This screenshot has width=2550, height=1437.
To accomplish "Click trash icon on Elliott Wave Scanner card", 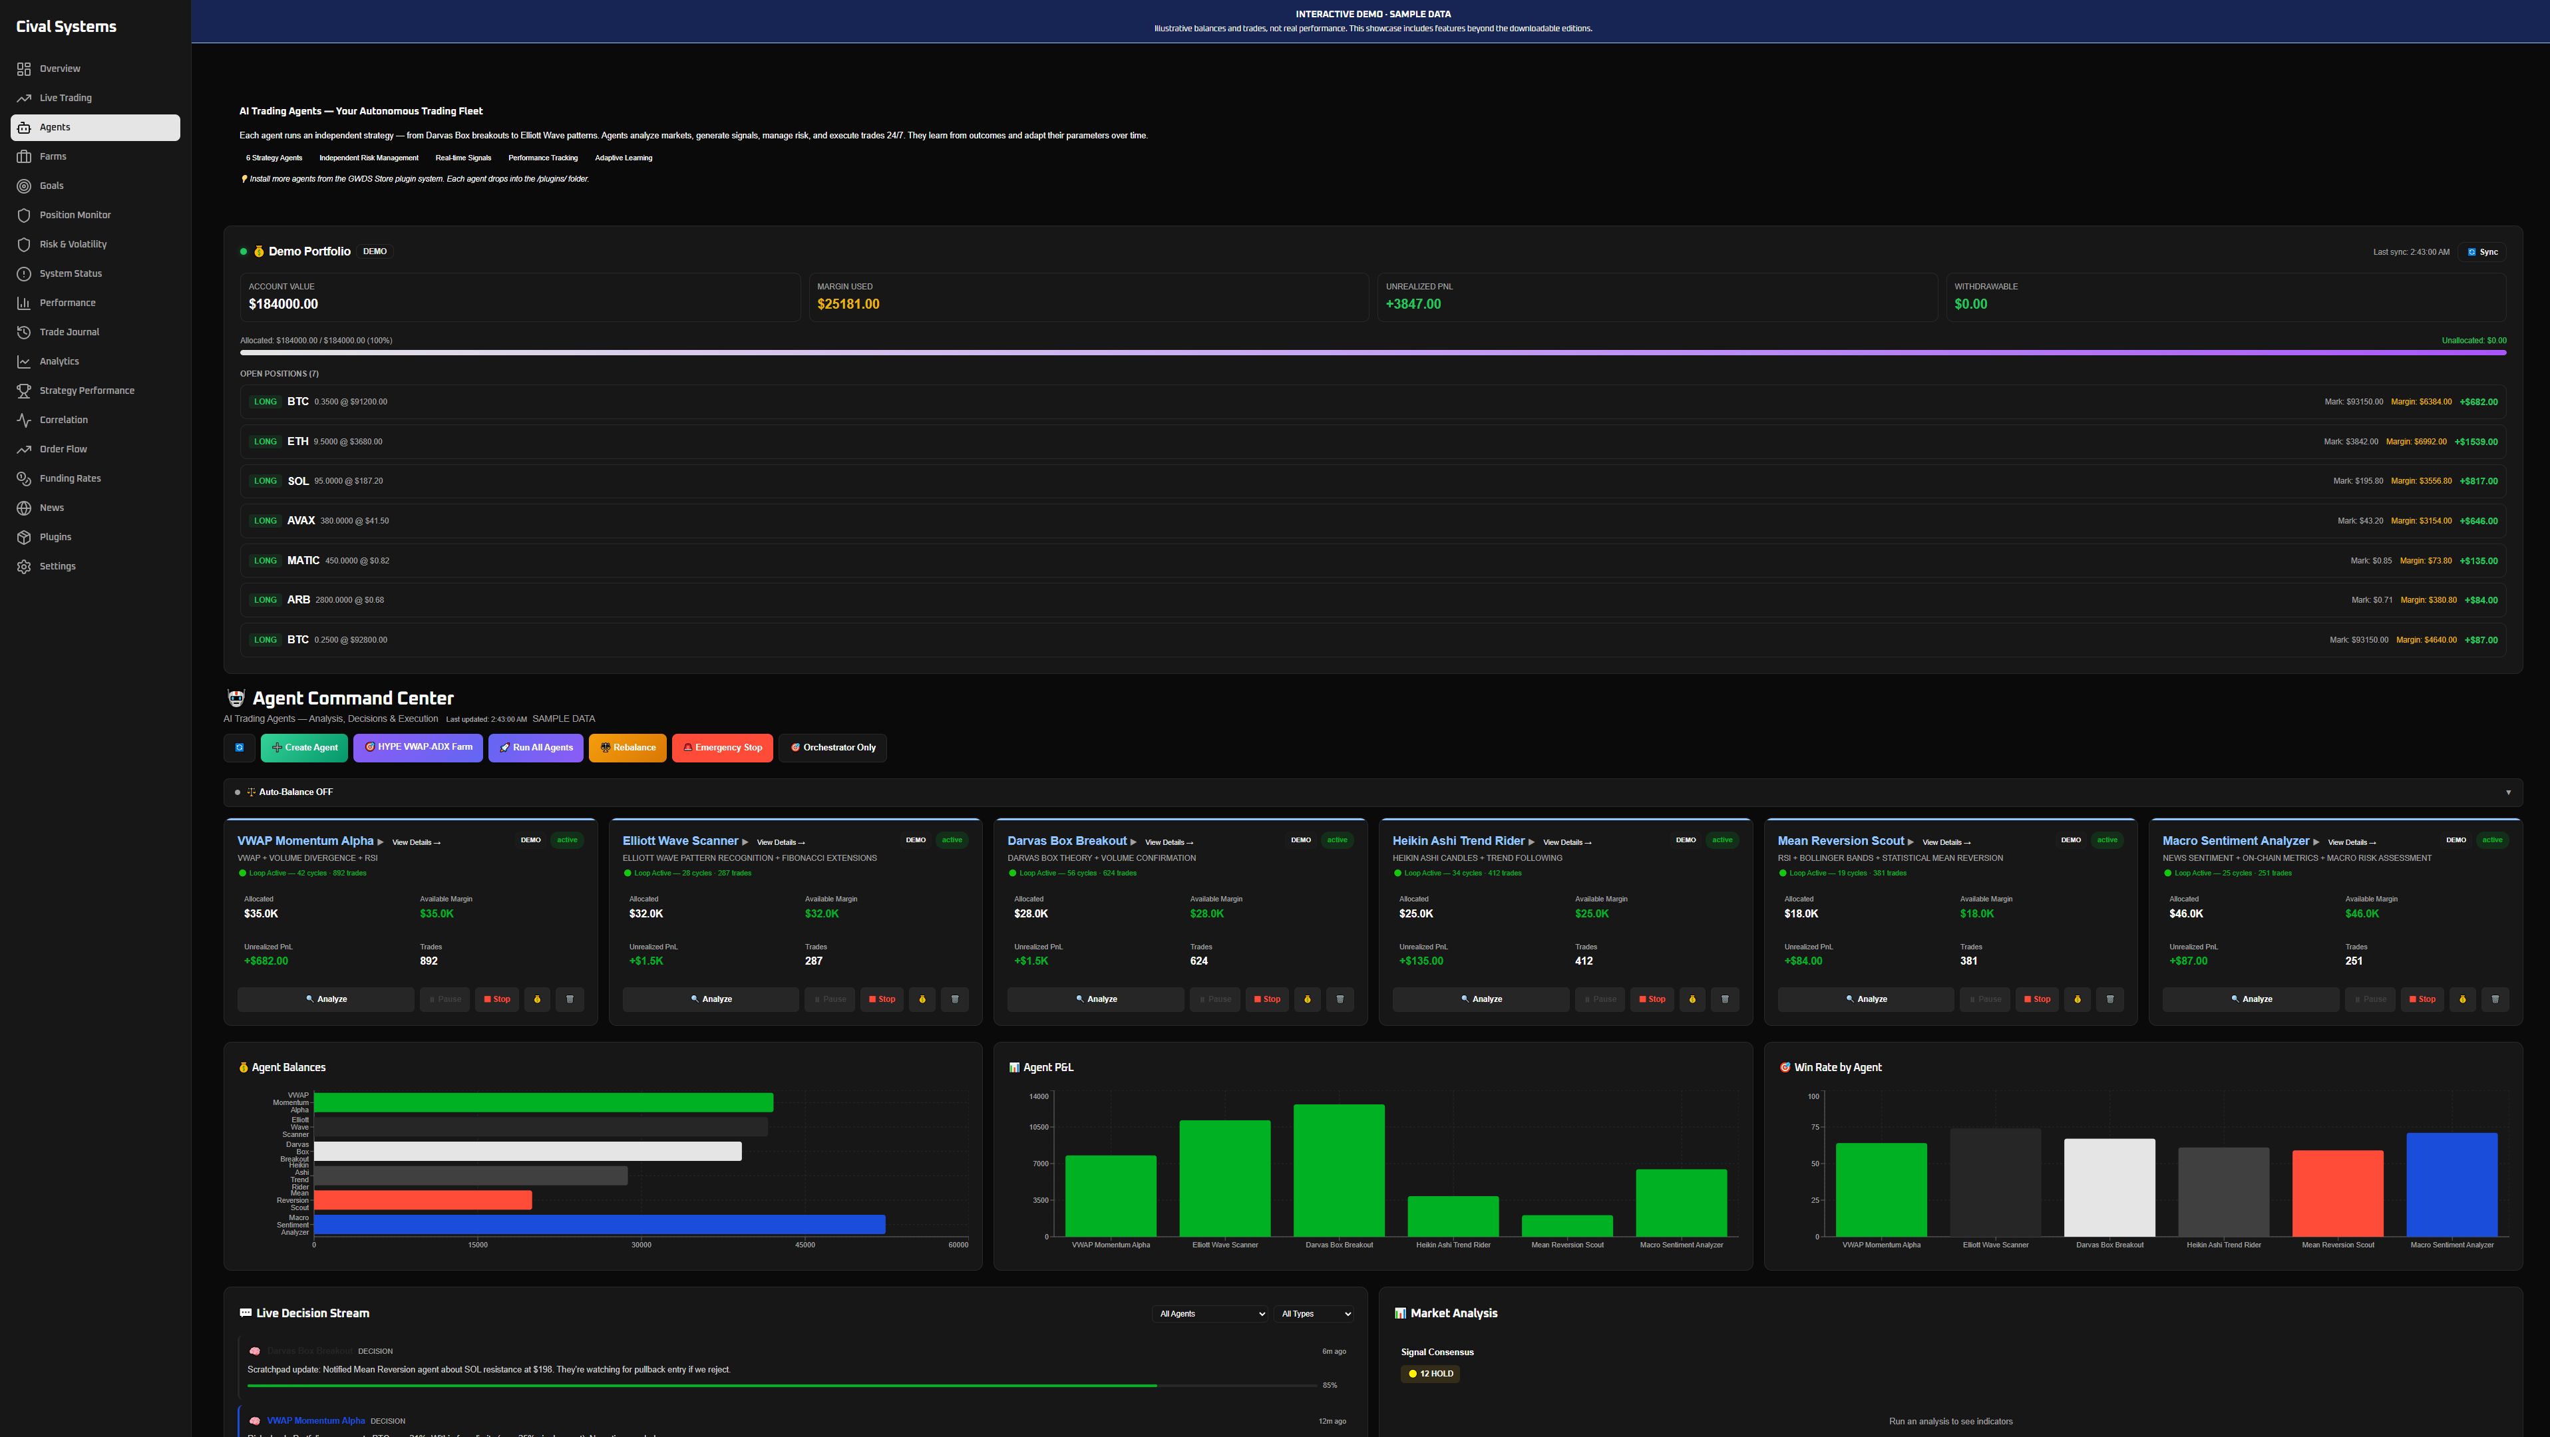I will (954, 999).
